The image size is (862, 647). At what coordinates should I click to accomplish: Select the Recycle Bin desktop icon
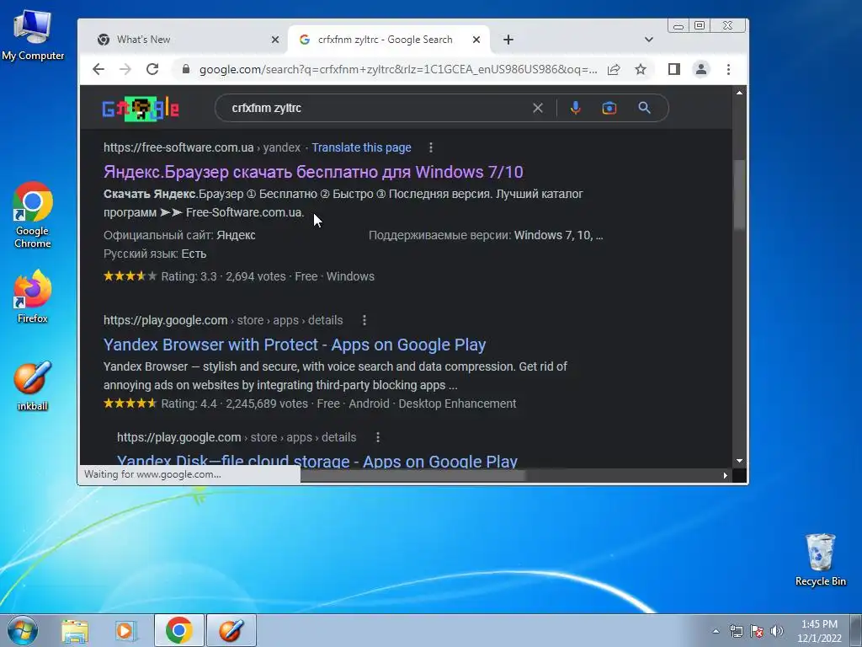[820, 559]
